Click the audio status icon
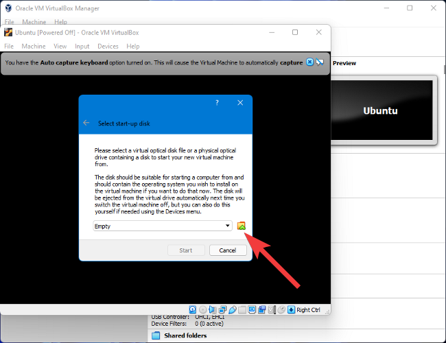446x343 pixels. click(x=213, y=309)
